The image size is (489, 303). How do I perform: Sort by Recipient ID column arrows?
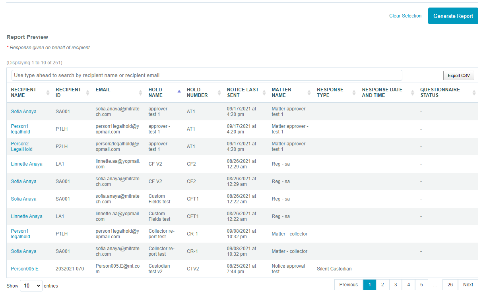coord(88,93)
